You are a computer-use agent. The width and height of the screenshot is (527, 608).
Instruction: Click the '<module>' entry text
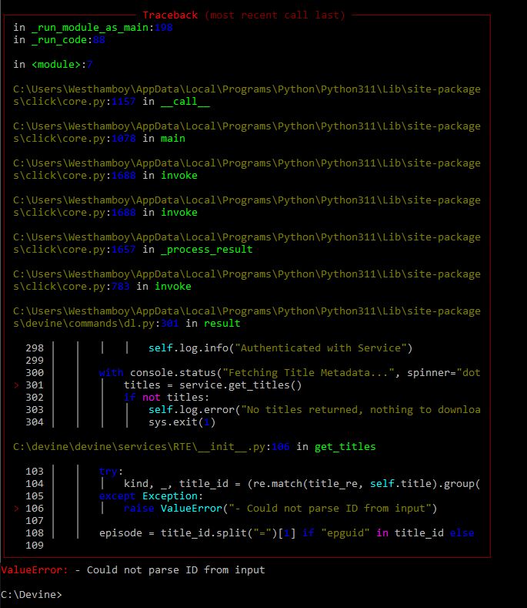pos(55,65)
